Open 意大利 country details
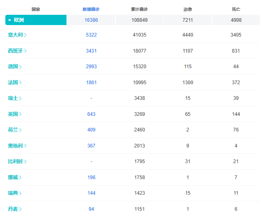264x212 pixels. coord(17,35)
